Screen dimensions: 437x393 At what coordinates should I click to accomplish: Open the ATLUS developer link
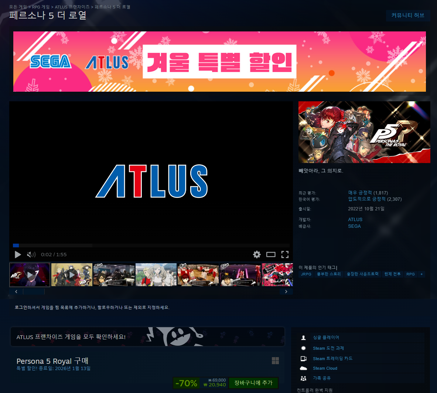point(355,220)
